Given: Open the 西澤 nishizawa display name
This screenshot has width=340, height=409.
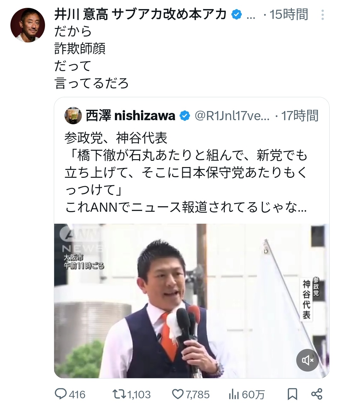Looking at the screenshot, I should 130,116.
